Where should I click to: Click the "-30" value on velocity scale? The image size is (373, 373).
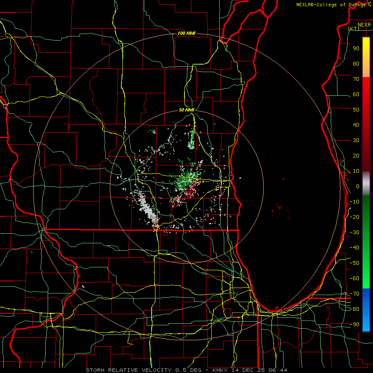click(354, 233)
